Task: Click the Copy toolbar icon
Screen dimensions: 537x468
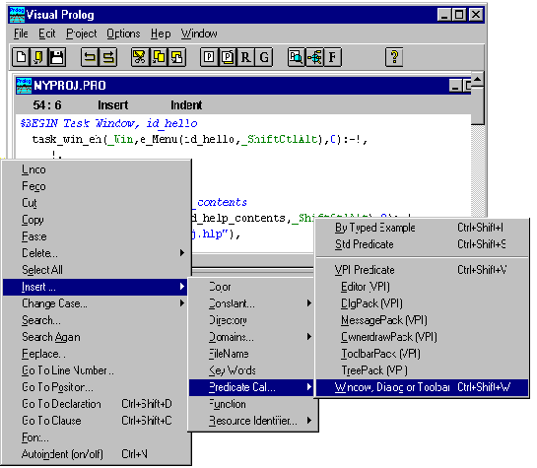Action: pos(159,57)
